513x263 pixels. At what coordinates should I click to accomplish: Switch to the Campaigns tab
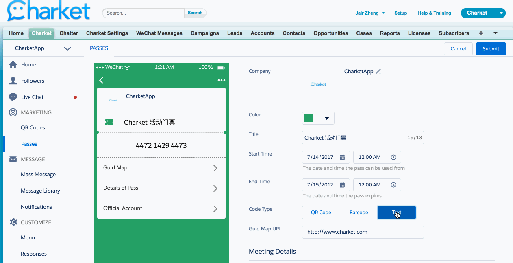tap(204, 33)
